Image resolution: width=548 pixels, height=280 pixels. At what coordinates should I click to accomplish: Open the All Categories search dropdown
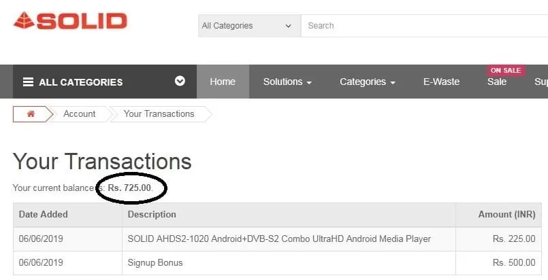point(250,26)
